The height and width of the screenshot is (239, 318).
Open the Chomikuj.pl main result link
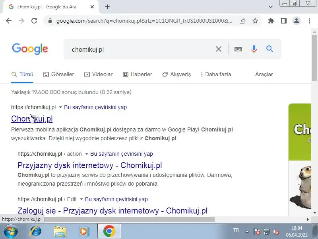[x=32, y=119]
